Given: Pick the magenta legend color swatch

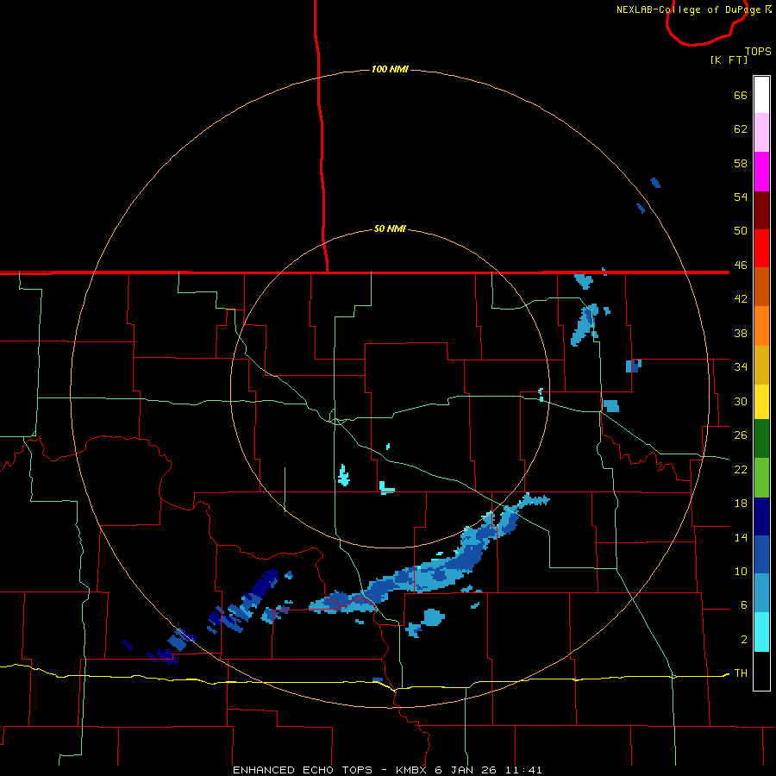Looking at the screenshot, I should [761, 172].
